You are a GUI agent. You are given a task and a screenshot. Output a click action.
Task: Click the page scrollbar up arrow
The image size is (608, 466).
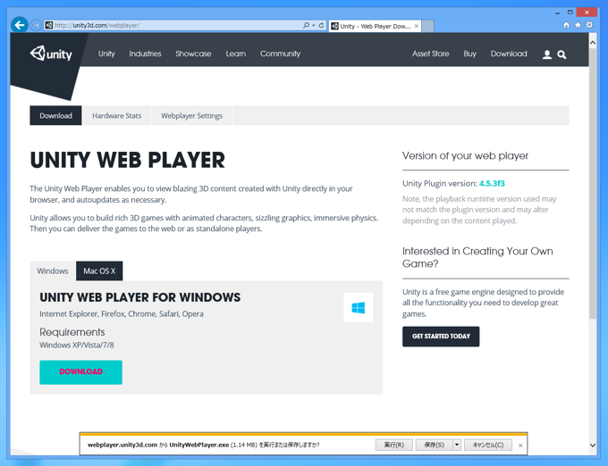click(x=593, y=43)
